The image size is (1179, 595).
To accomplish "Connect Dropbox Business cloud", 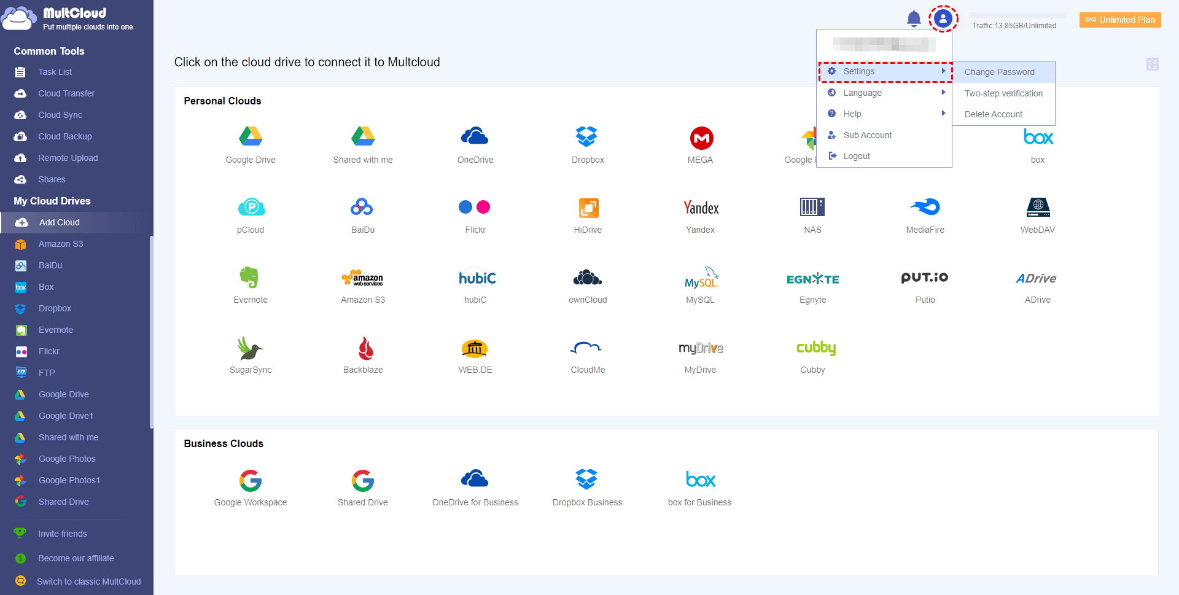I will point(587,479).
